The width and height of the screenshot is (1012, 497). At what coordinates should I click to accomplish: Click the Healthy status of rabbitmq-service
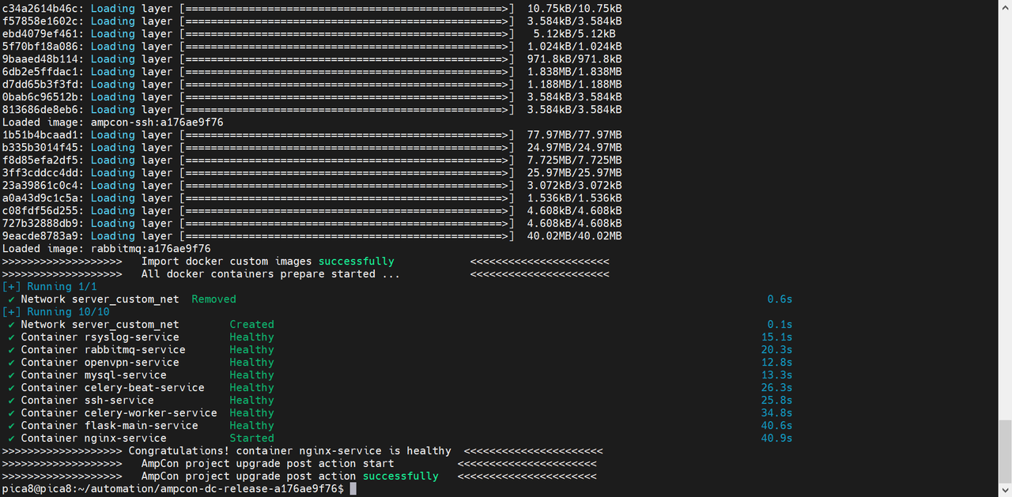(x=251, y=350)
